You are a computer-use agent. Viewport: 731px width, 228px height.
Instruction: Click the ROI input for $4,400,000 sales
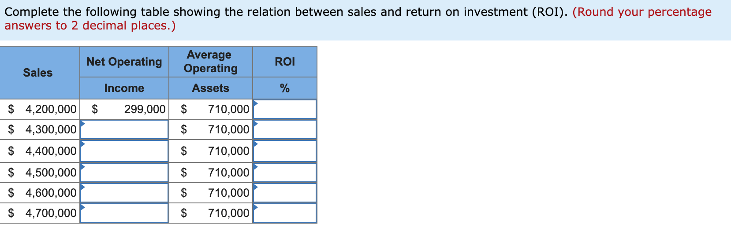coord(285,151)
